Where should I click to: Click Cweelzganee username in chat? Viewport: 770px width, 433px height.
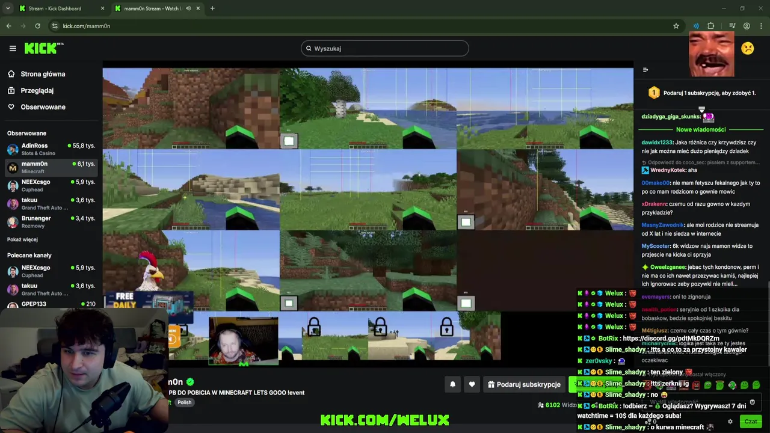(x=668, y=267)
